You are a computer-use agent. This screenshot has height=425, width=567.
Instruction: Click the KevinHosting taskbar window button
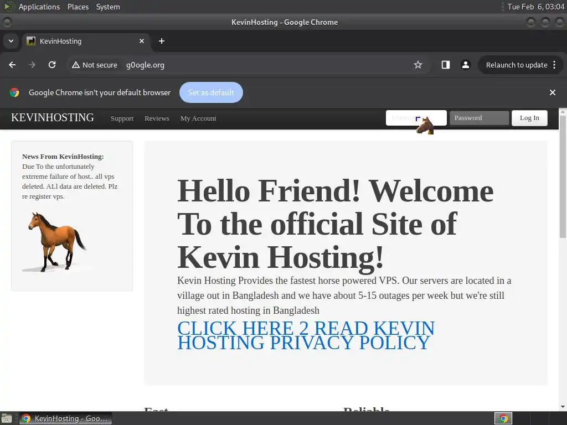[x=65, y=418]
